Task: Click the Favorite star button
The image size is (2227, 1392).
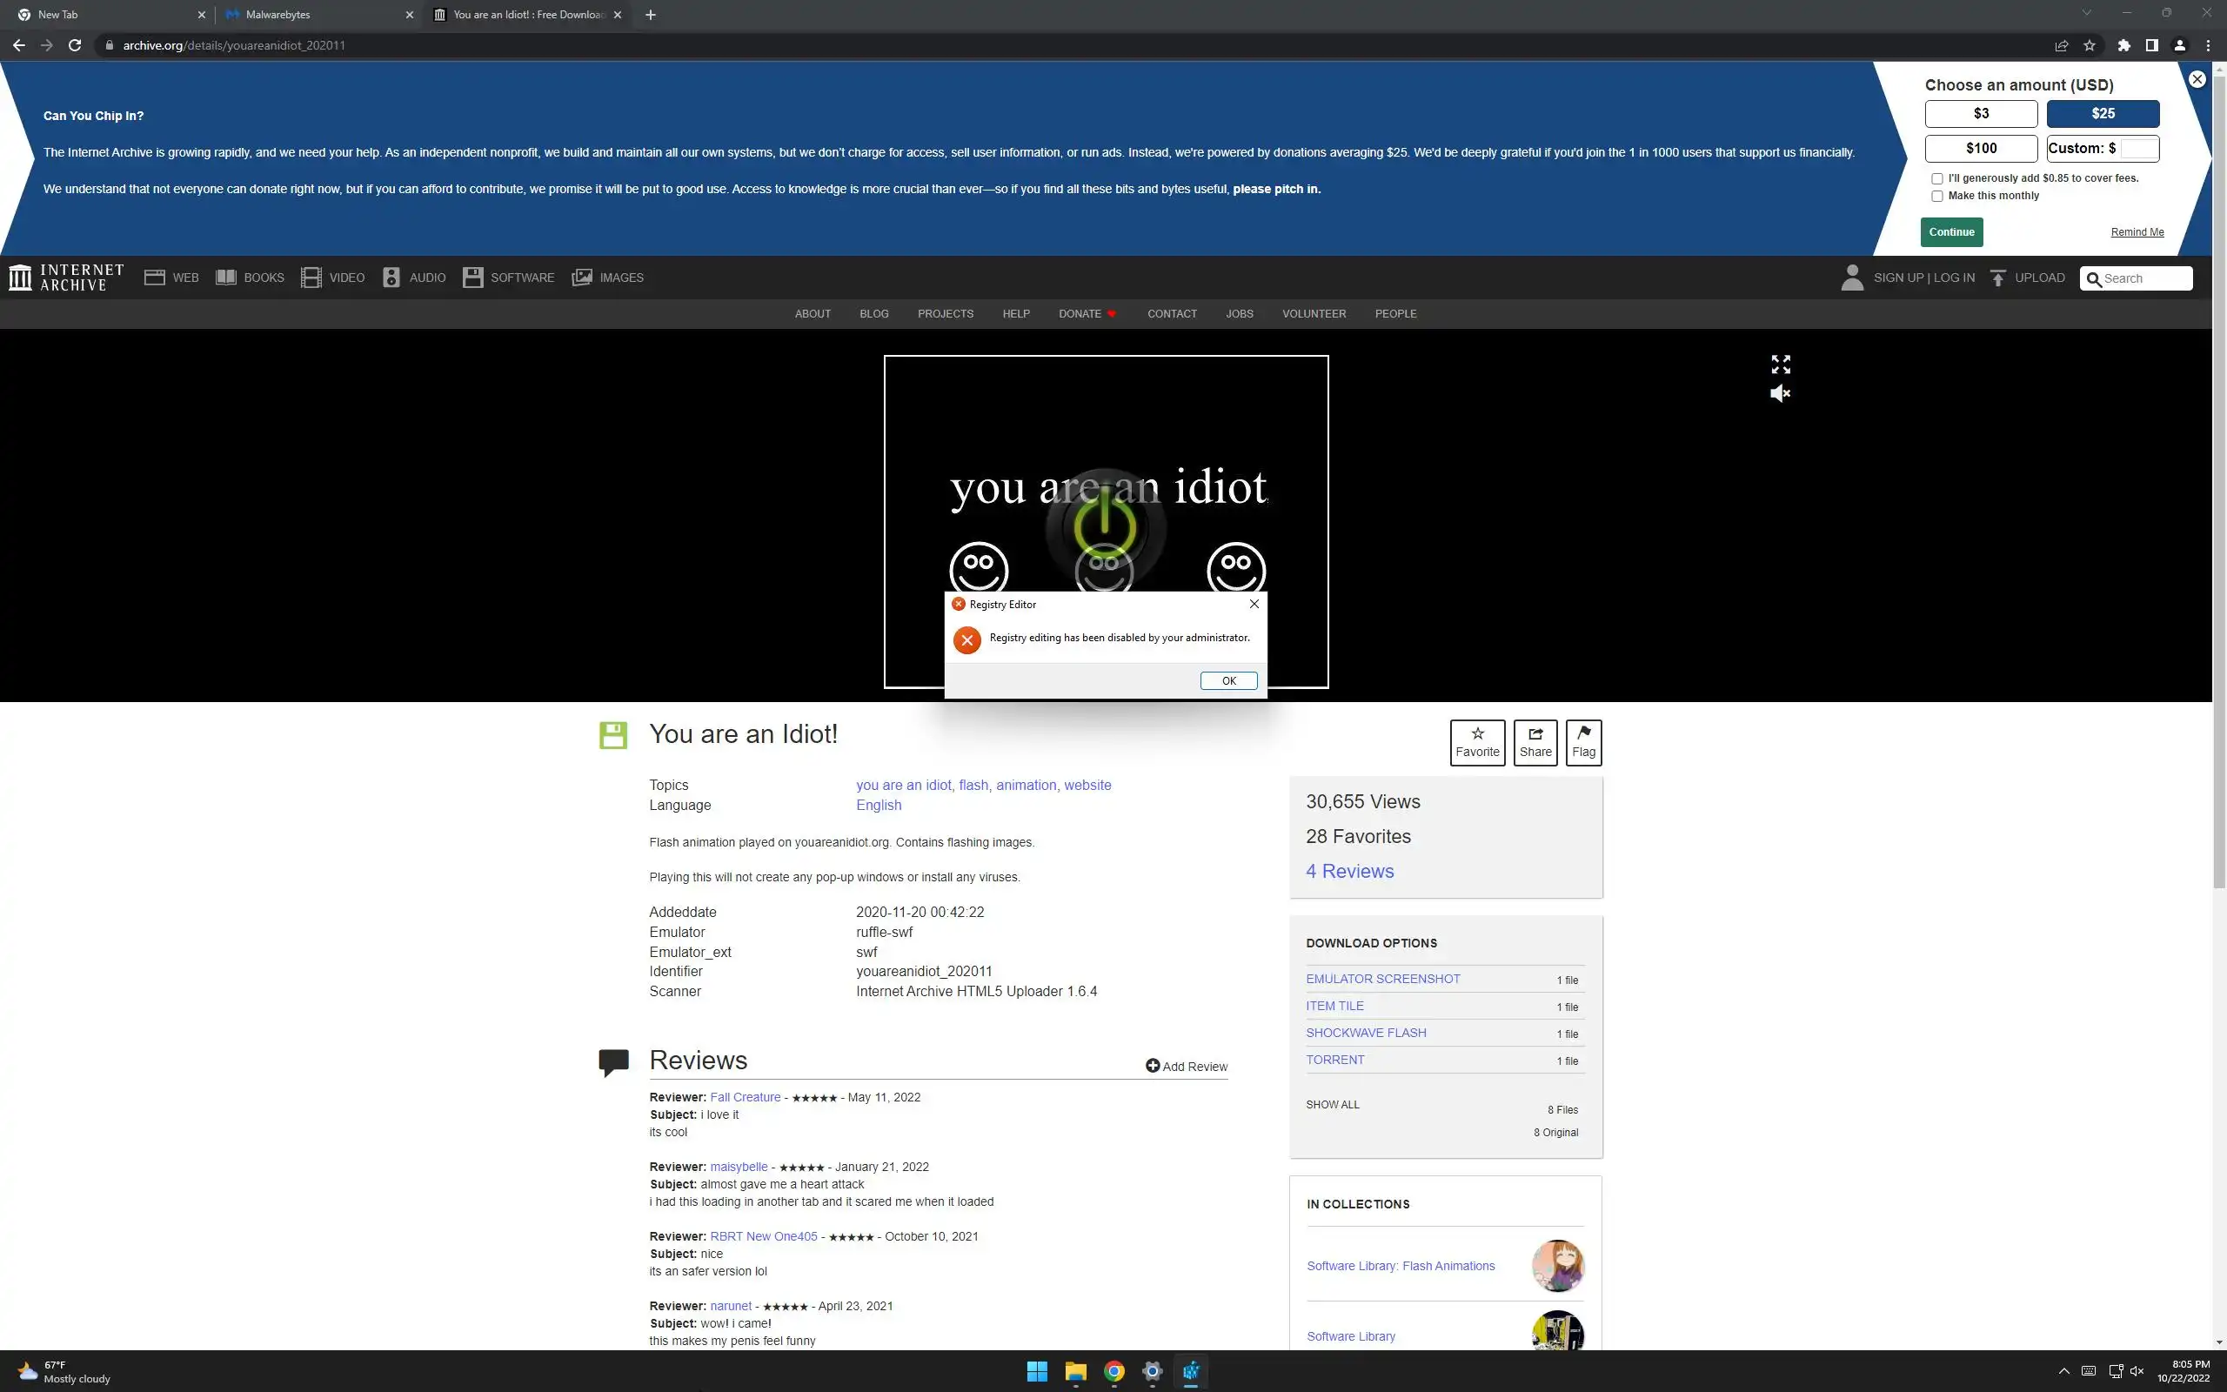Action: [1477, 742]
